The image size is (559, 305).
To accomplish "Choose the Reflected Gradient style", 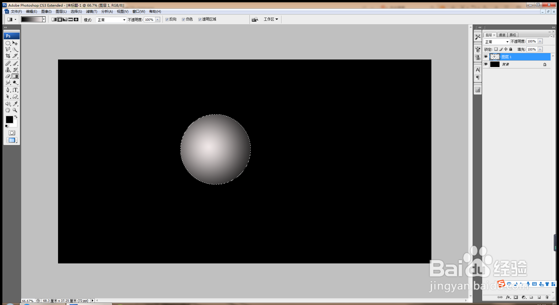I will tap(70, 19).
